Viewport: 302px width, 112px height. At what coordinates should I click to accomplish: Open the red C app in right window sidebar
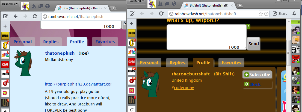[x=132, y=81]
